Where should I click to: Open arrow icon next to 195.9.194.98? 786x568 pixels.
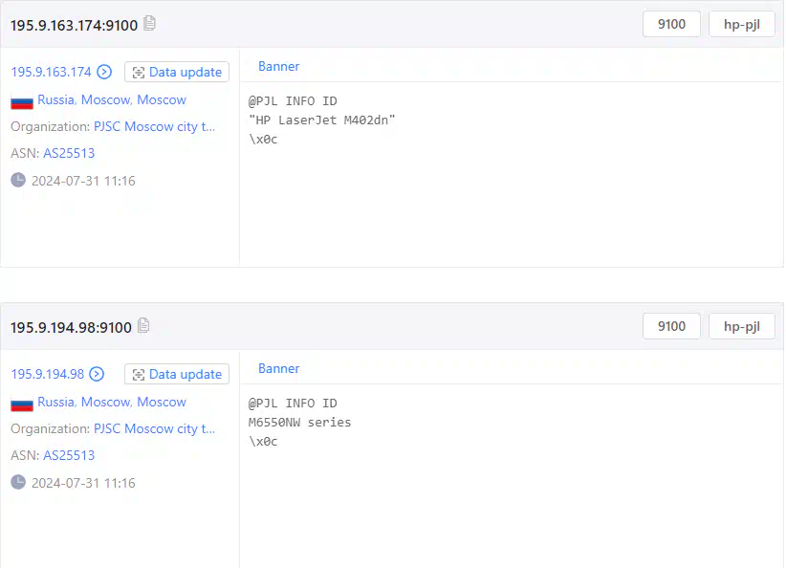coord(97,374)
